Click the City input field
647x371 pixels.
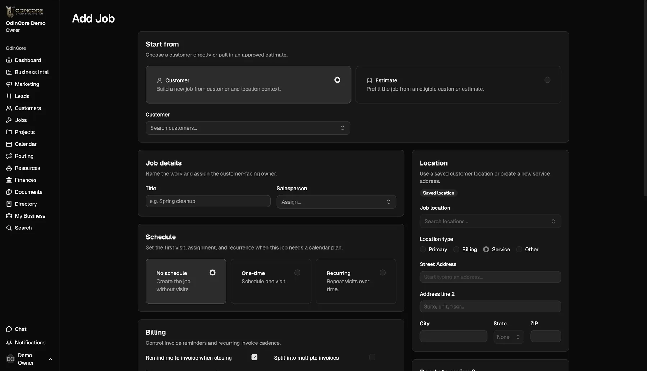(454, 336)
